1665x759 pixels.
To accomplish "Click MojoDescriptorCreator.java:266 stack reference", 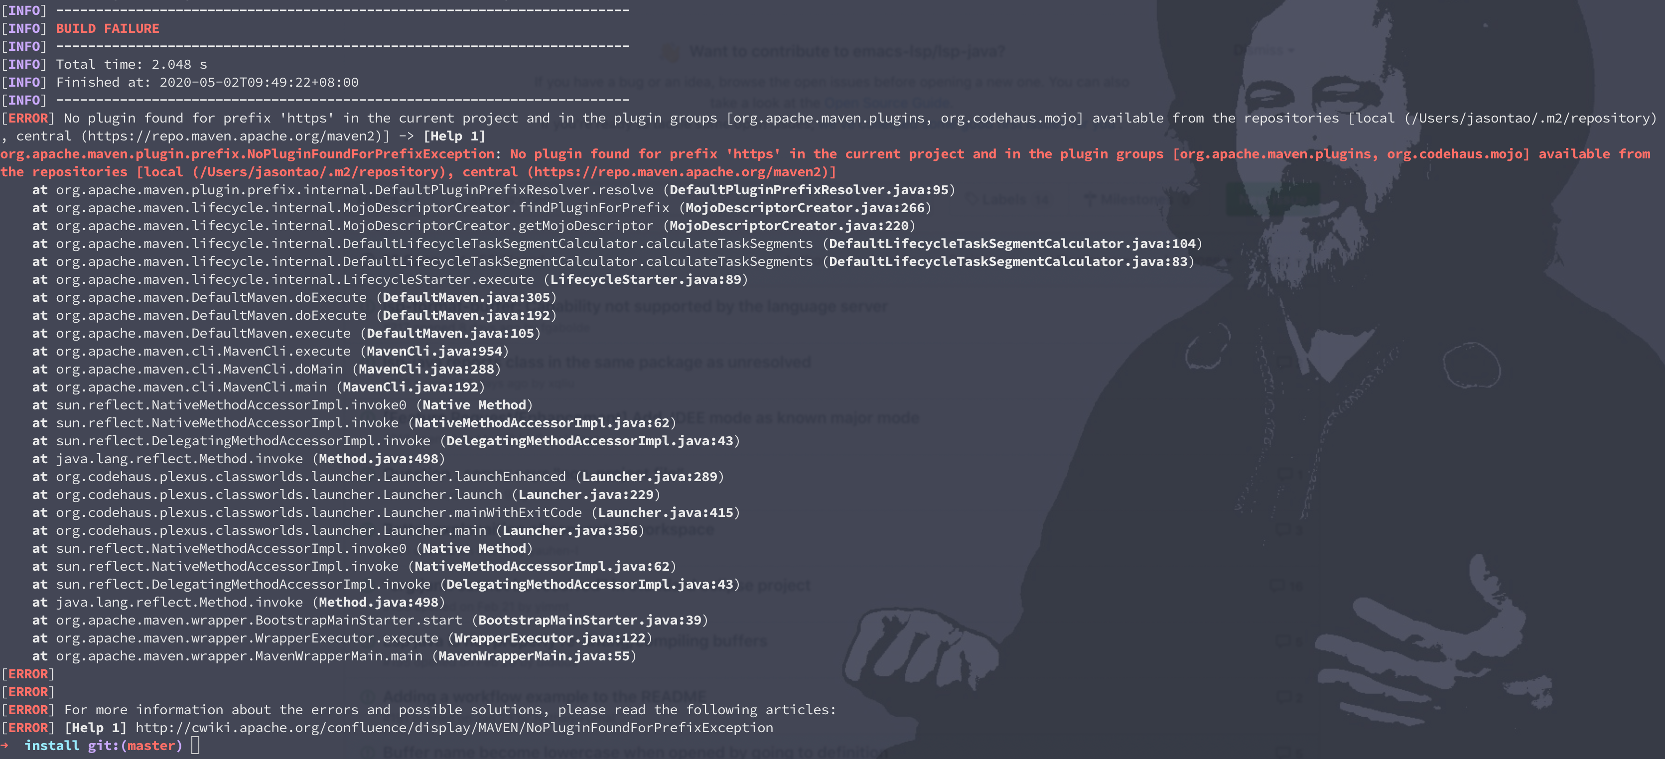I will [x=805, y=208].
